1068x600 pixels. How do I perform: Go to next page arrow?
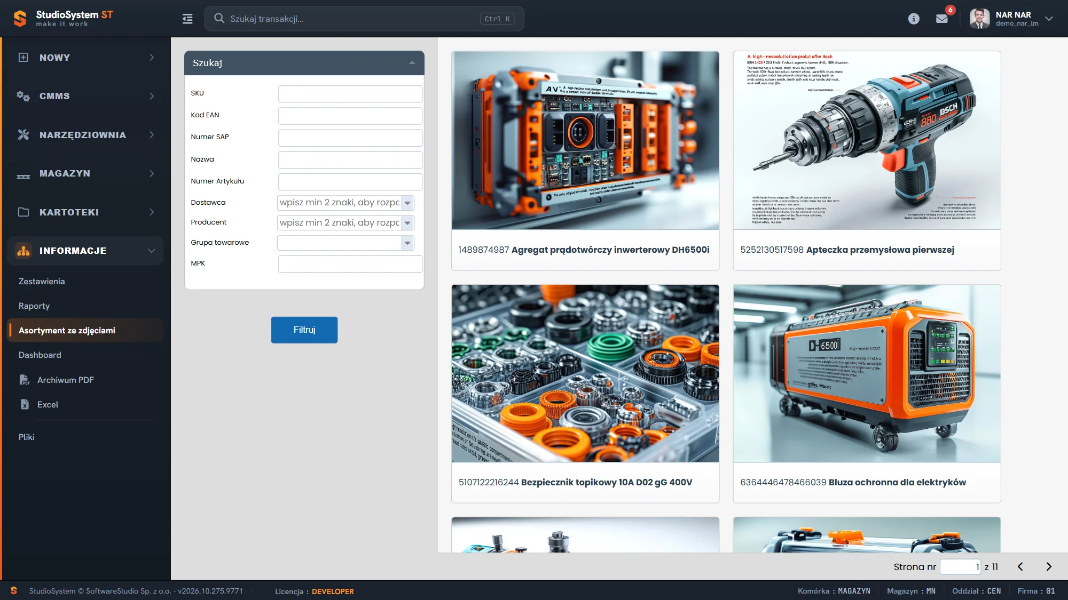(x=1049, y=566)
